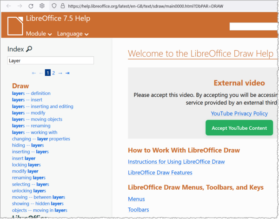Open 'layers -- inserting and editing' entry

tap(42, 106)
